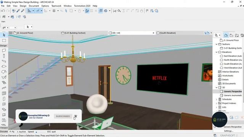The height and width of the screenshot is (137, 244).
Task: Click the eyedropper Pick Up Parameters icon
Action: click(18, 11)
